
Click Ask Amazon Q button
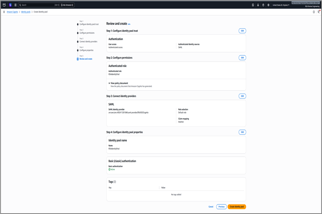coord(67,5)
